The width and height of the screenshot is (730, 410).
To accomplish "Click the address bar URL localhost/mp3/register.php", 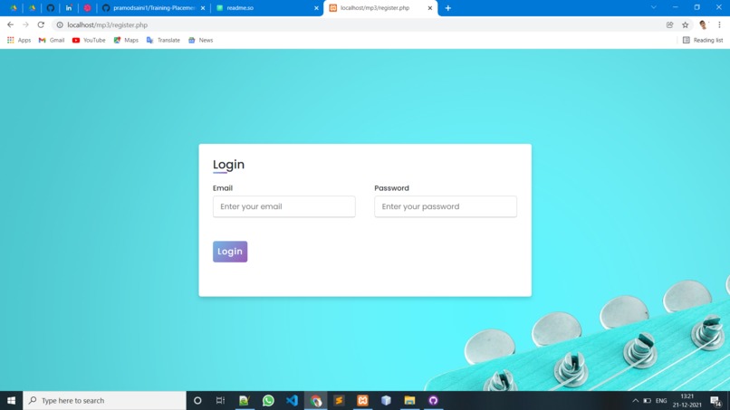I will (108, 25).
